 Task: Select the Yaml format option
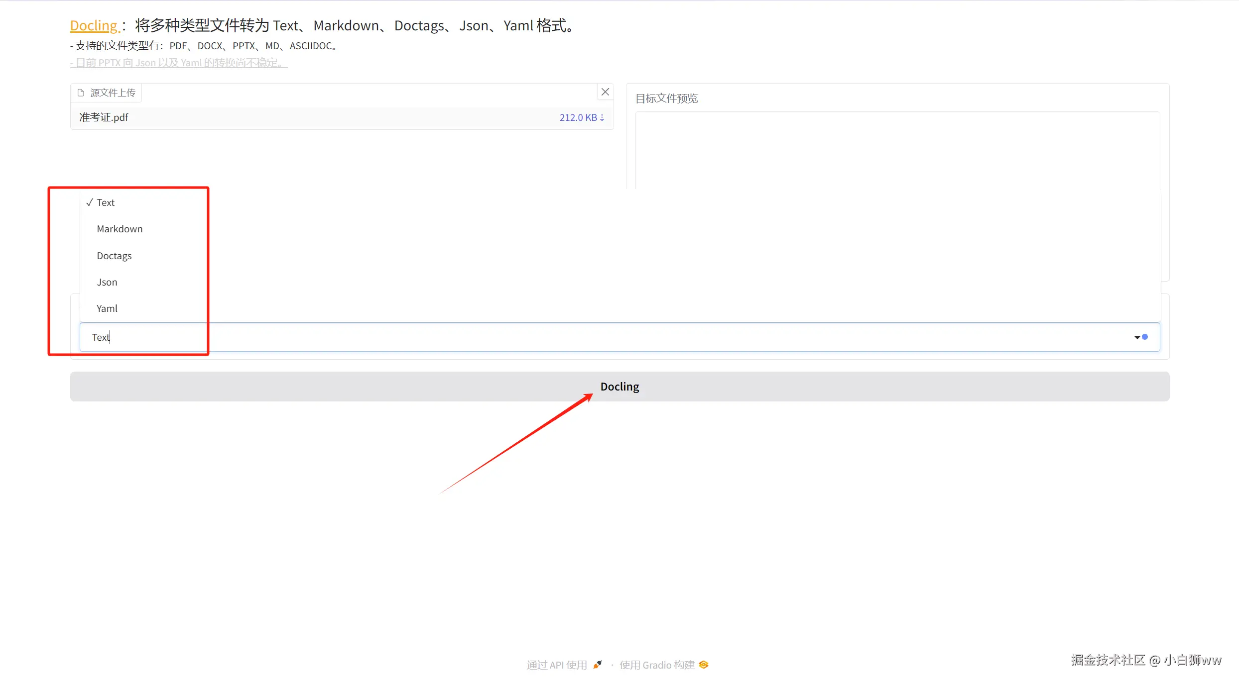107,308
